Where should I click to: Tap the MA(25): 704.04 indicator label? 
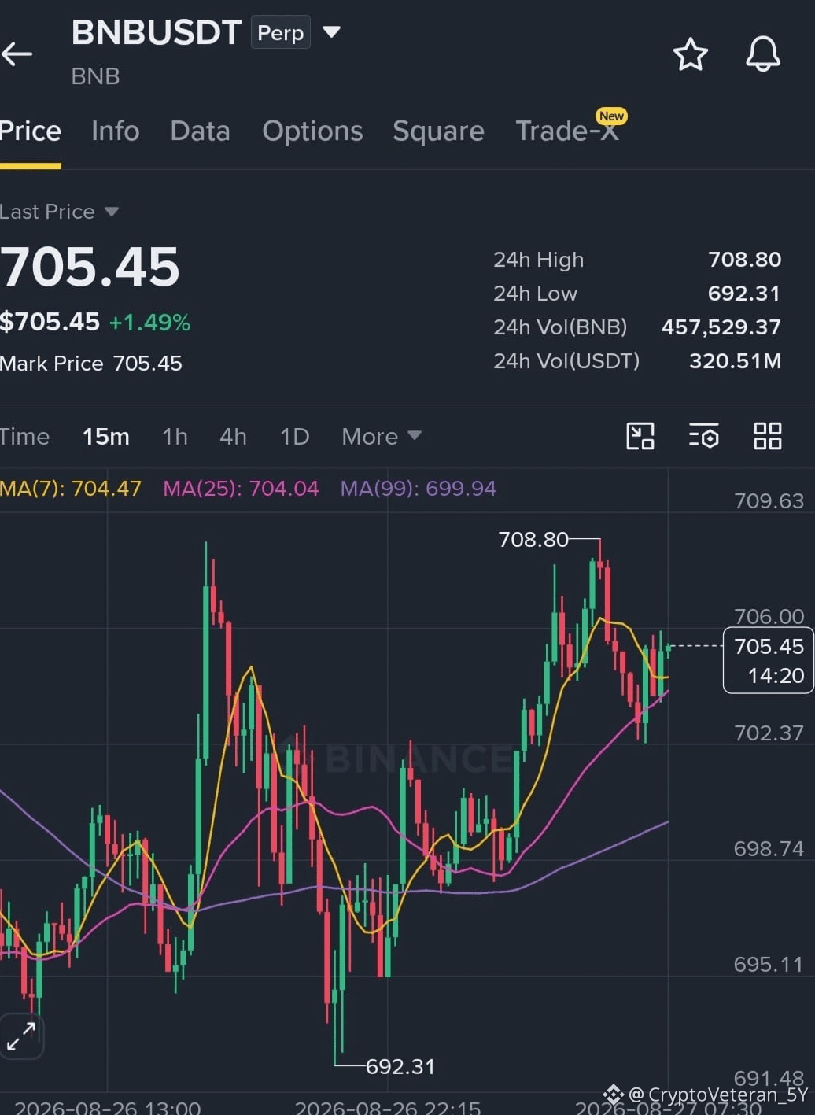(241, 489)
